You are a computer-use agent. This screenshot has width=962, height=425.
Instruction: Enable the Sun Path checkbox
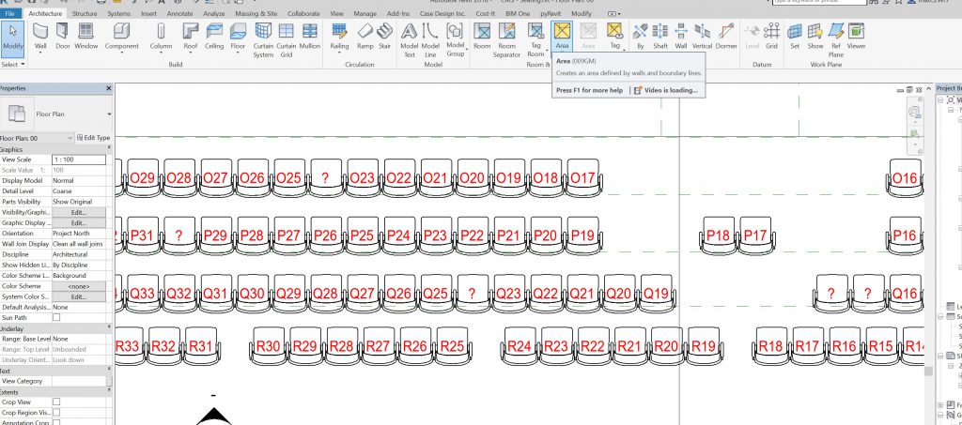56,317
